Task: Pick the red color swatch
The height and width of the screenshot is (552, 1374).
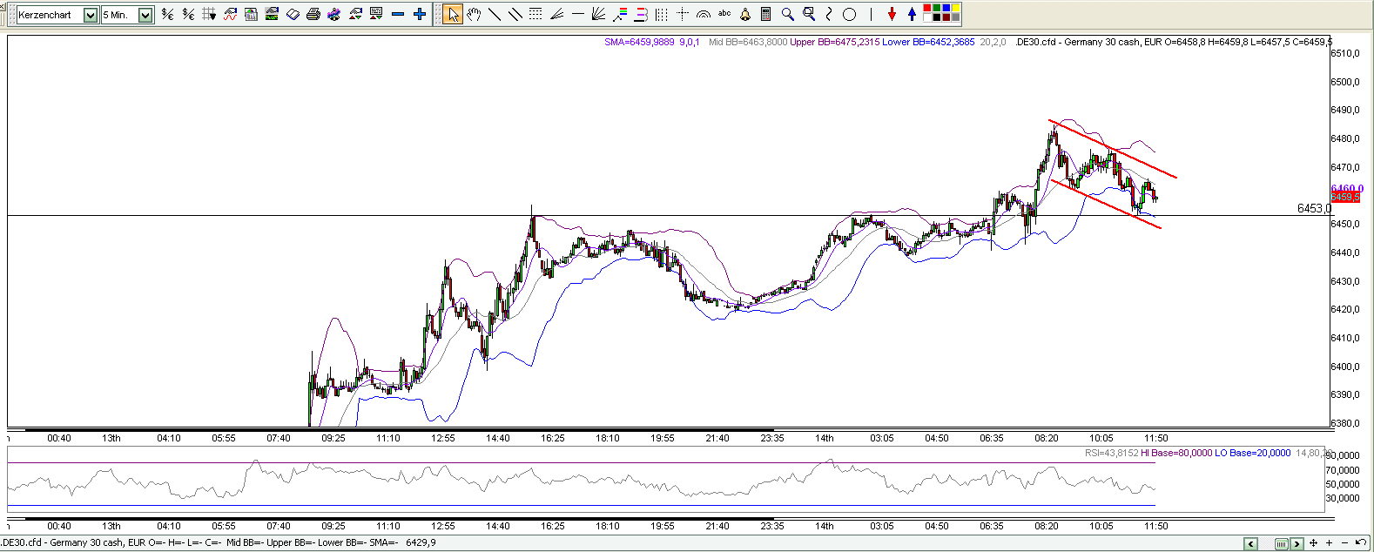Action: tap(927, 8)
